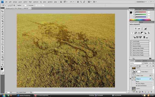
Task: Click the color spectrum ramp
Action: pyautogui.click(x=140, y=20)
